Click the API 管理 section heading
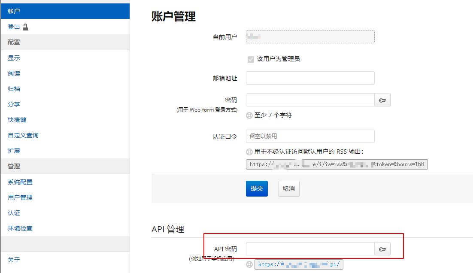473x273 pixels. tap(168, 229)
